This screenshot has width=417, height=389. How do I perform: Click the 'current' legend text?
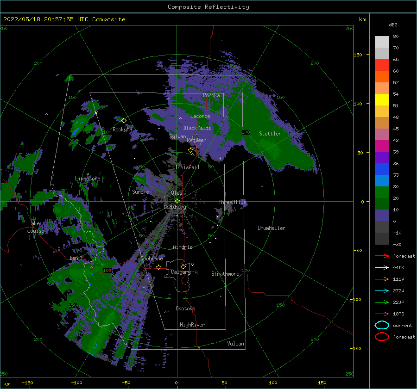[403, 326]
